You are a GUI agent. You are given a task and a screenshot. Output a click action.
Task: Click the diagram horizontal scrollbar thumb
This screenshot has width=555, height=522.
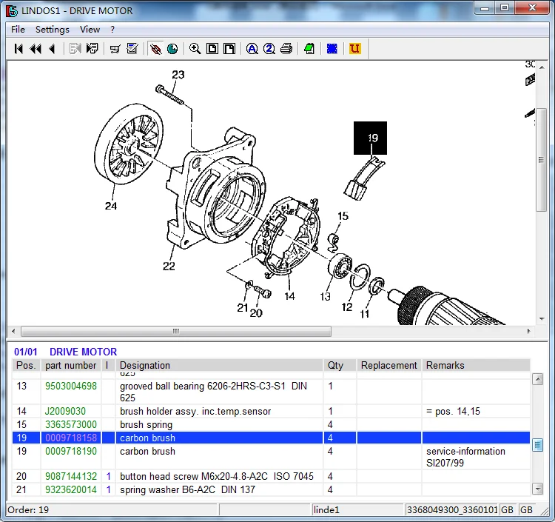[x=176, y=331]
